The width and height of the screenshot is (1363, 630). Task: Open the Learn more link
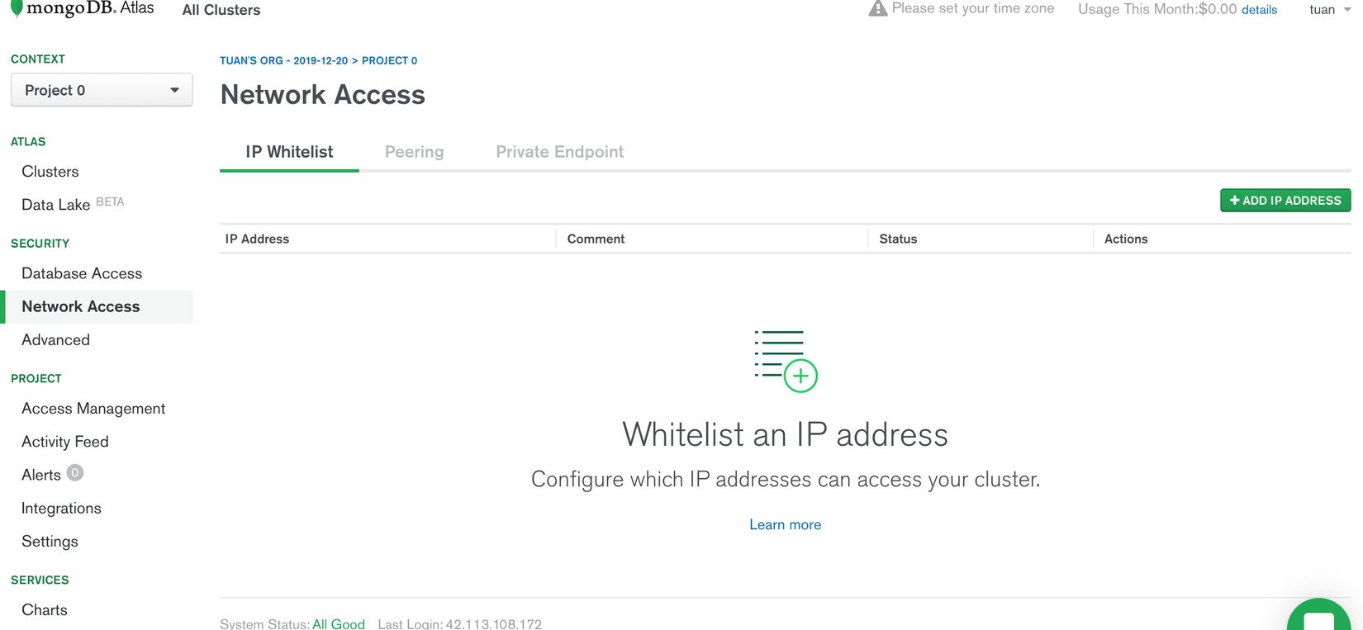pyautogui.click(x=785, y=524)
